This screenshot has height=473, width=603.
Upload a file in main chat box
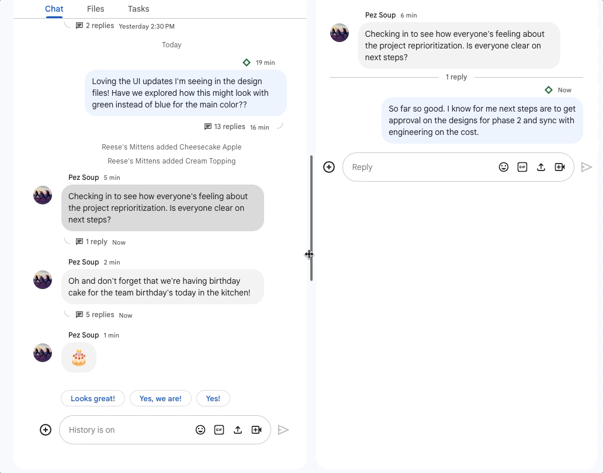238,430
